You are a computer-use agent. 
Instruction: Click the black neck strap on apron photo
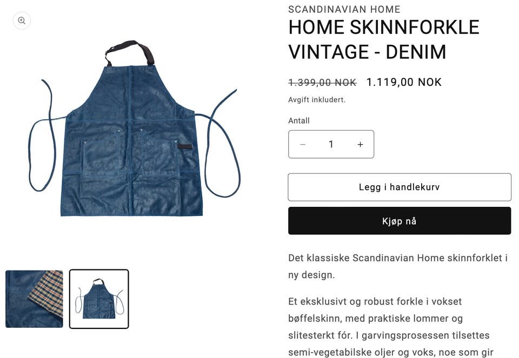(x=130, y=52)
